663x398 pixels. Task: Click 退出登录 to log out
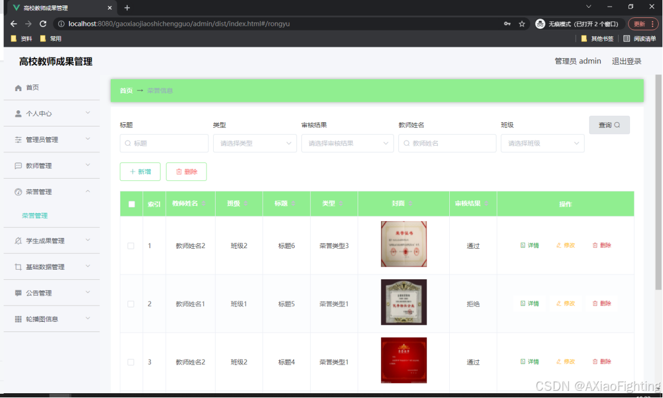(x=626, y=61)
